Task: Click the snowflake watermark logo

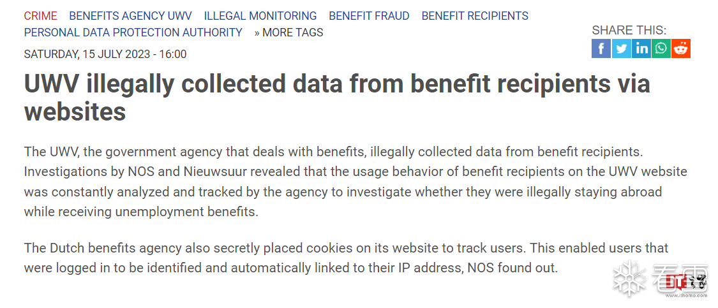Action: point(629,278)
